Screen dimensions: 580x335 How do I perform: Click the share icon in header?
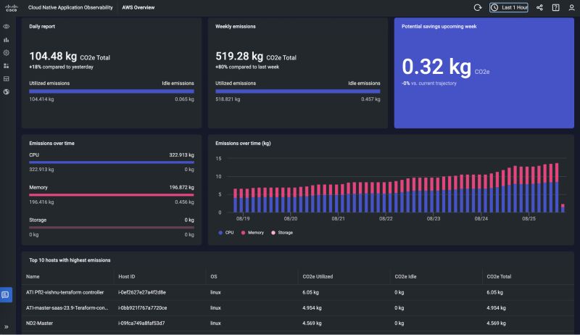pyautogui.click(x=539, y=7)
